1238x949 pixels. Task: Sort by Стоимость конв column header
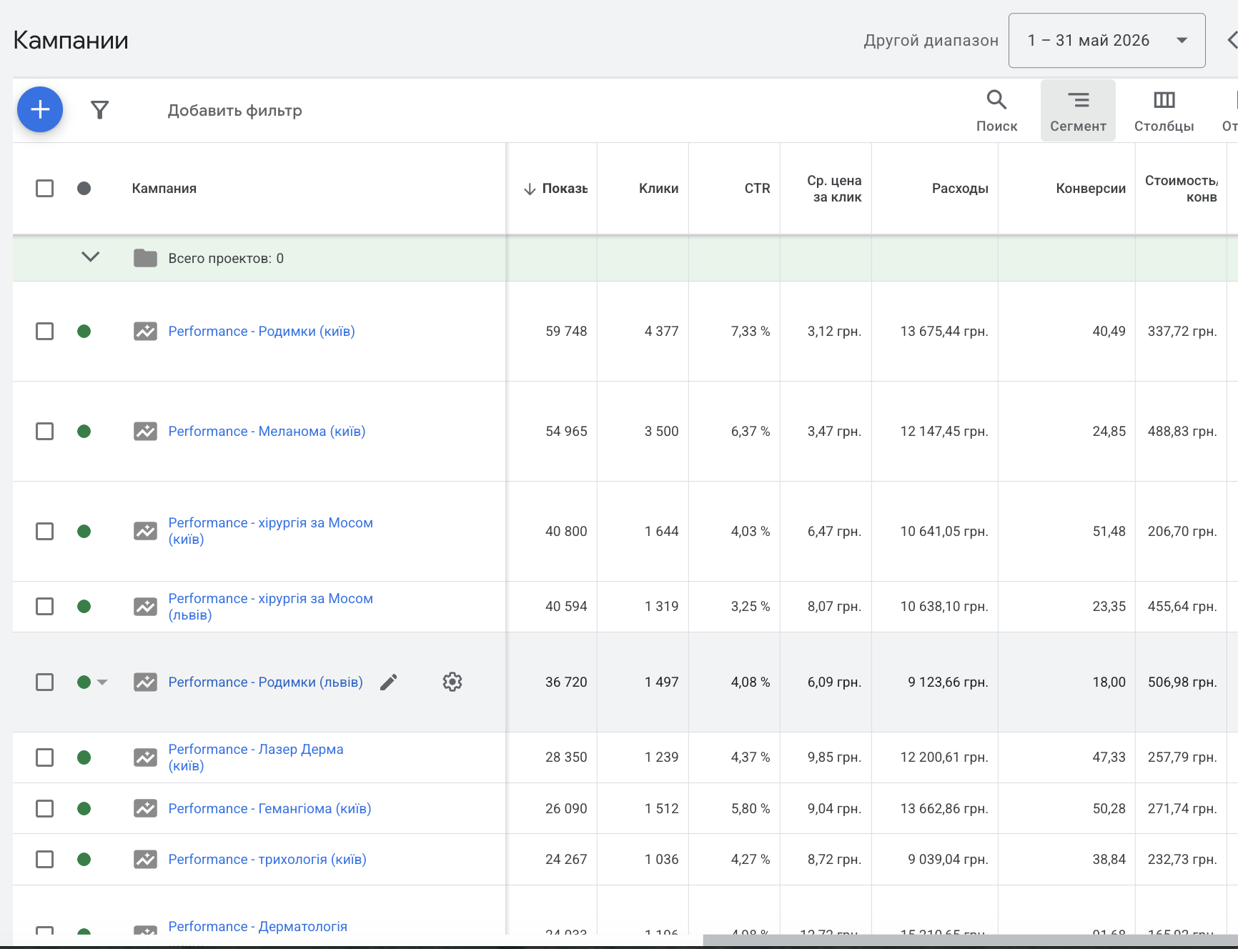[x=1181, y=189]
